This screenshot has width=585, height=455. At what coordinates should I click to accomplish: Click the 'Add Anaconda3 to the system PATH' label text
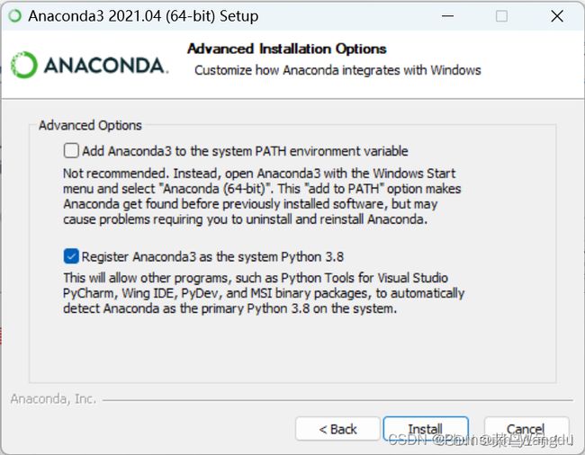click(x=245, y=151)
